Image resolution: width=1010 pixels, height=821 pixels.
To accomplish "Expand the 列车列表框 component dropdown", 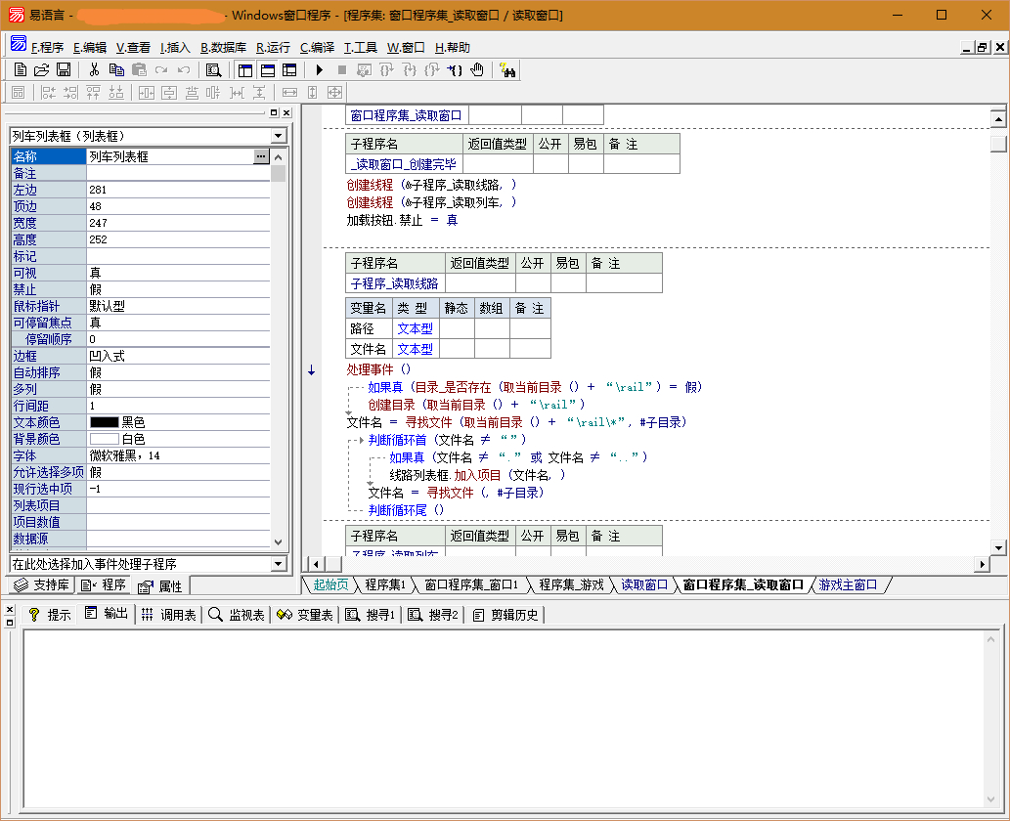I will pyautogui.click(x=278, y=136).
